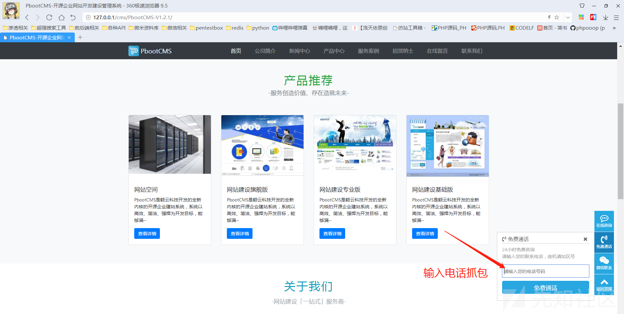The height and width of the screenshot is (314, 624).
Task: Open 服务案例 nav item
Action: tap(369, 51)
